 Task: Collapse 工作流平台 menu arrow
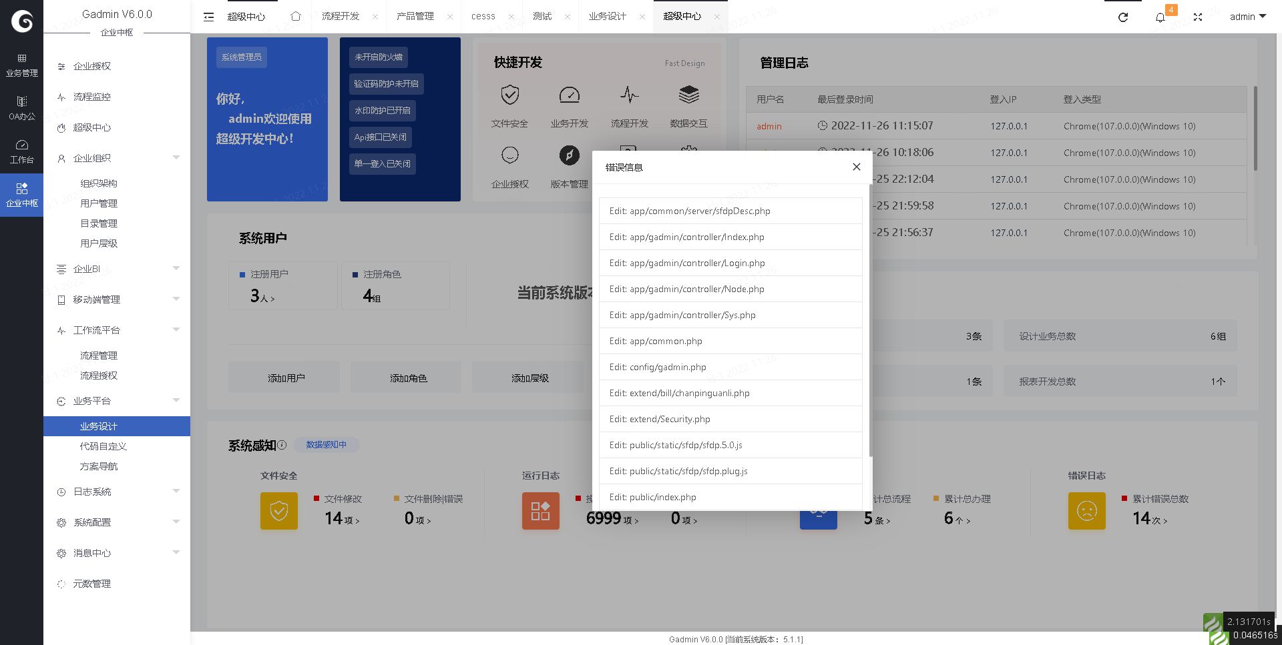(176, 330)
